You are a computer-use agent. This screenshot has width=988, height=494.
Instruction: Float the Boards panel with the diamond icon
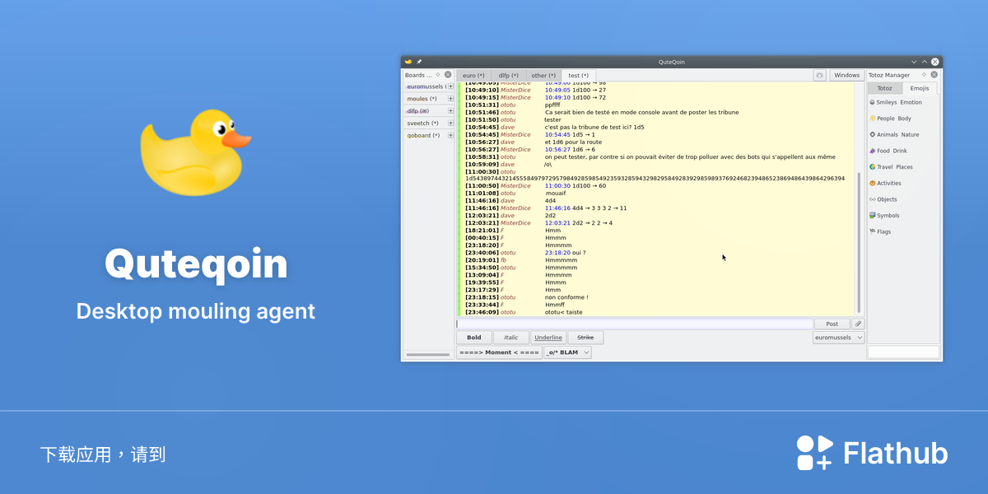coord(438,75)
